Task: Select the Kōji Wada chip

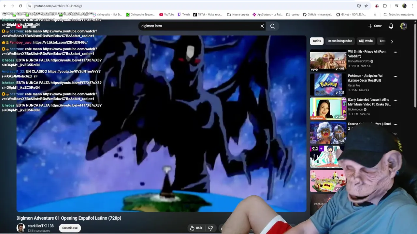Action: (366, 41)
